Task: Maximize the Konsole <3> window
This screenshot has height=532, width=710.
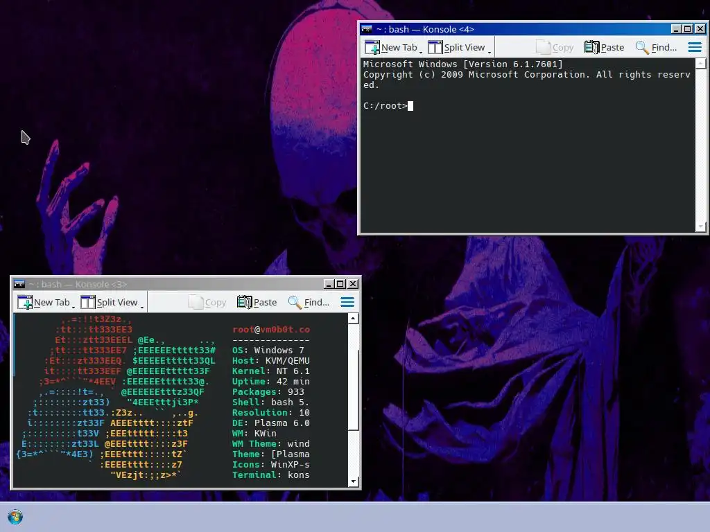Action: (x=340, y=284)
